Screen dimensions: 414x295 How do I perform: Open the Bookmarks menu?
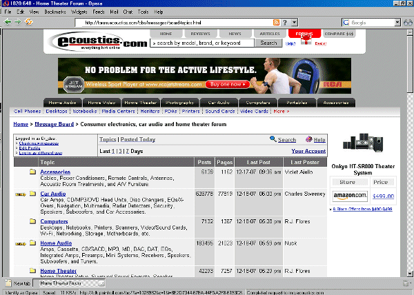click(55, 12)
